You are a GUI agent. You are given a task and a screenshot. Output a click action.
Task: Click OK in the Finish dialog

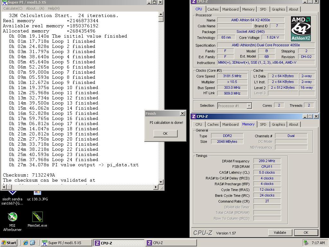point(165,133)
